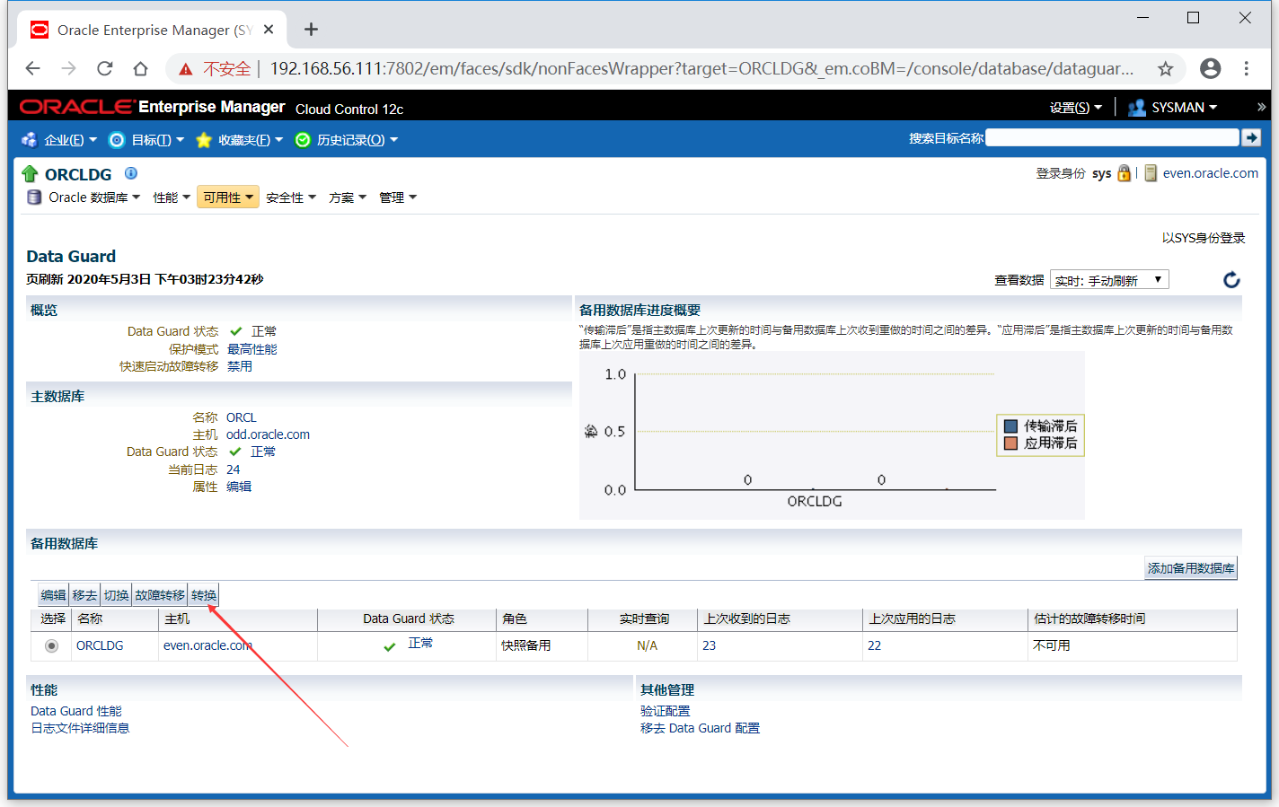This screenshot has height=807, width=1279.
Task: Click into the 搜索目标名称 search field
Action: pyautogui.click(x=1112, y=137)
